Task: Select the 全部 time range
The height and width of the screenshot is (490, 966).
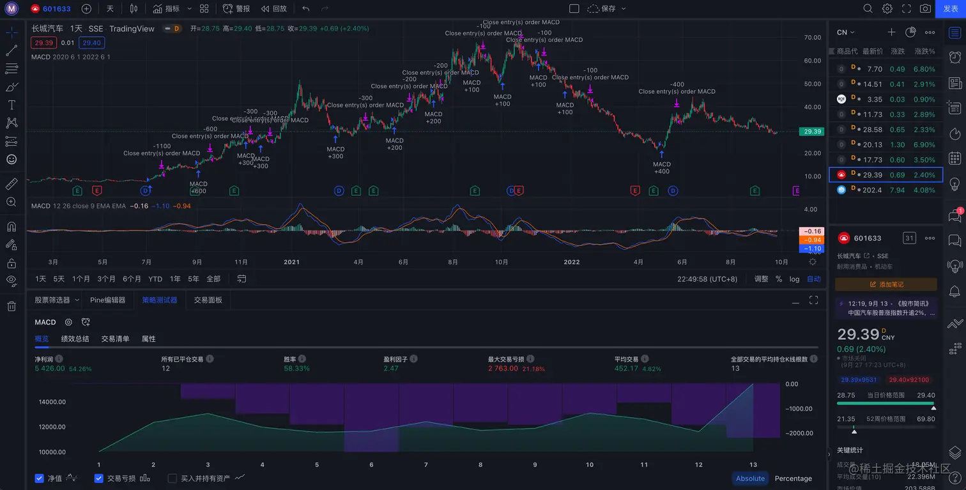Action: [x=213, y=279]
